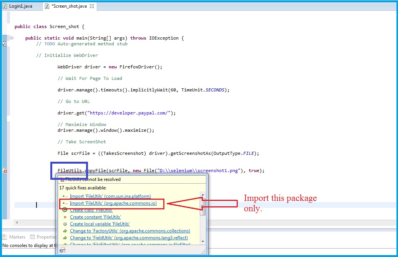Viewport: 398px width, 257px height.
Task: Click '// TODO Auto-generated method stub' comment
Action: (82, 44)
